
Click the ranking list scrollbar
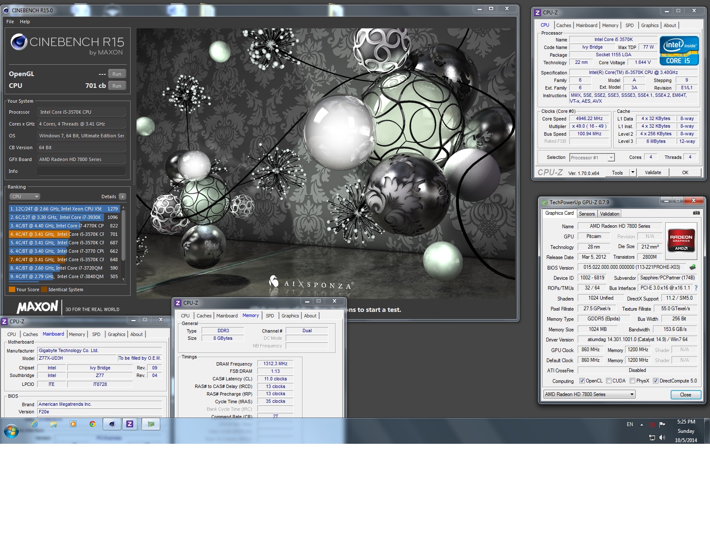[x=123, y=243]
